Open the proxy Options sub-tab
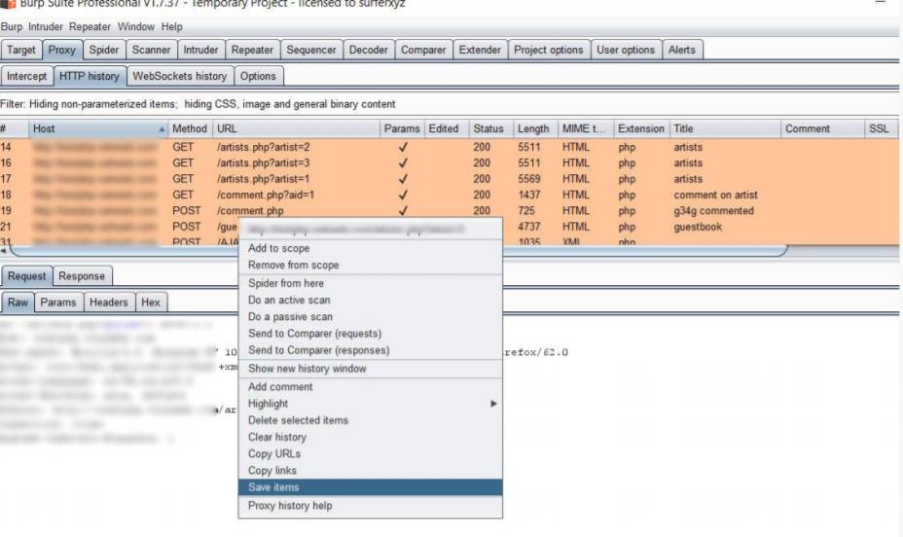903x537 pixels. 258,76
